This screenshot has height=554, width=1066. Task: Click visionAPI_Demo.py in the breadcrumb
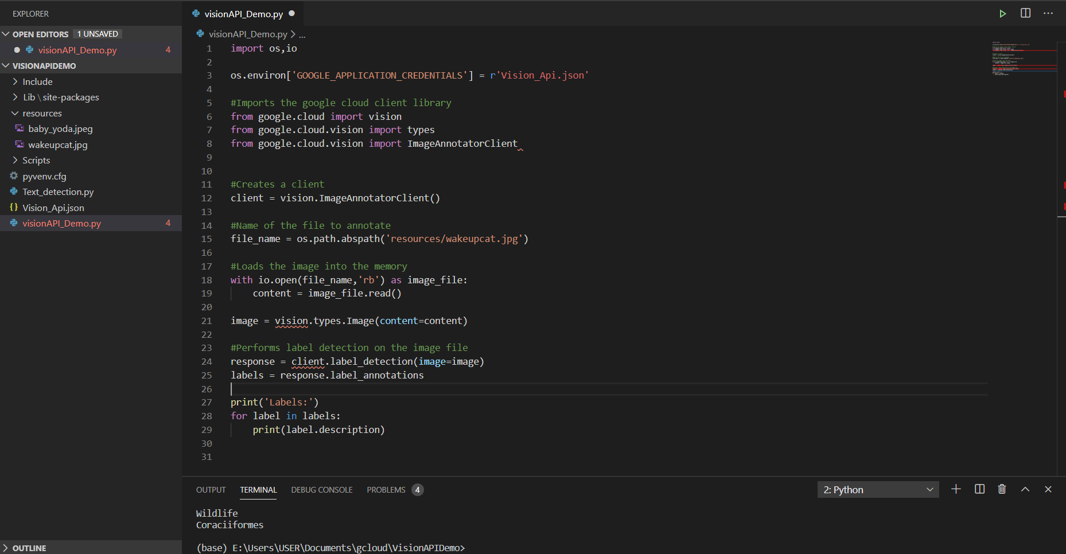coord(248,34)
